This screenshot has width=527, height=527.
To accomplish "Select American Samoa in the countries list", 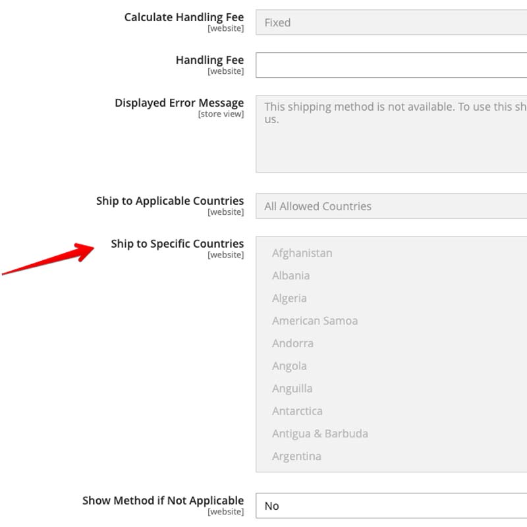I will pyautogui.click(x=315, y=321).
